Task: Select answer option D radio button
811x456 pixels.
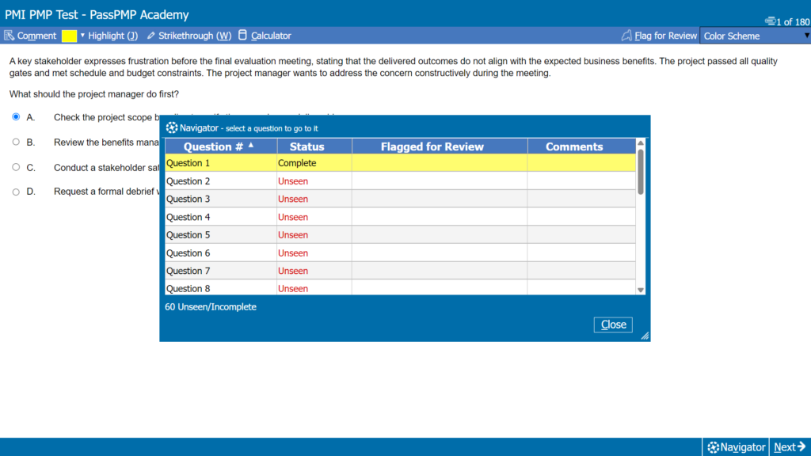Action: point(16,192)
